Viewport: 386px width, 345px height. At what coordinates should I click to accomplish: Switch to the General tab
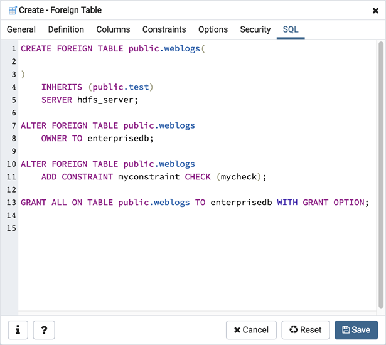21,29
